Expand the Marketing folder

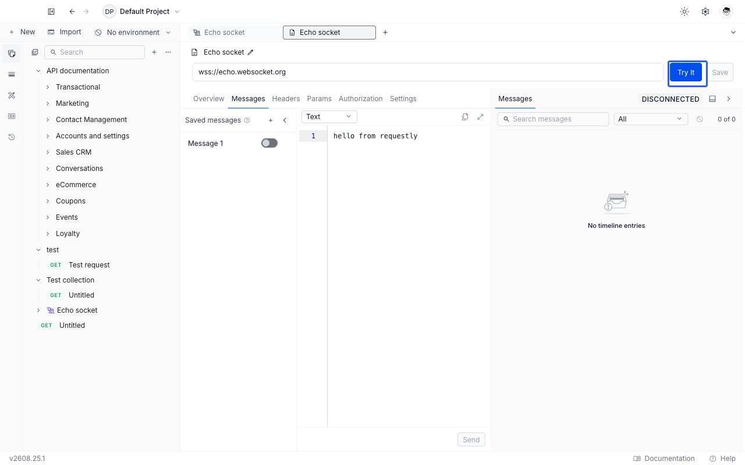coord(48,103)
